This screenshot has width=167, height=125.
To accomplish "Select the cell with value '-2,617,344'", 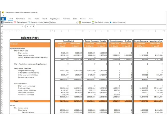I will pos(64,60).
